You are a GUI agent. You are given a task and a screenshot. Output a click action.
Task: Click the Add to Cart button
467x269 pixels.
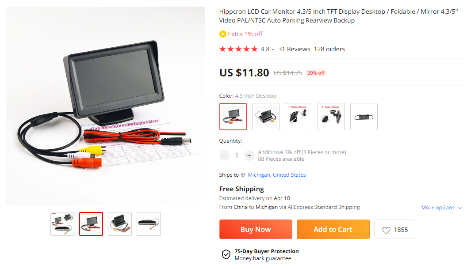pos(333,229)
